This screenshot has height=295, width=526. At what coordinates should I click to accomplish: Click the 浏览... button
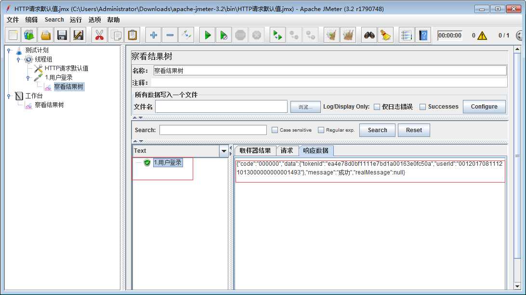(305, 107)
